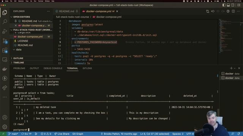
Task: Close the docker-compose.yml tab
Action: click(x=117, y=11)
